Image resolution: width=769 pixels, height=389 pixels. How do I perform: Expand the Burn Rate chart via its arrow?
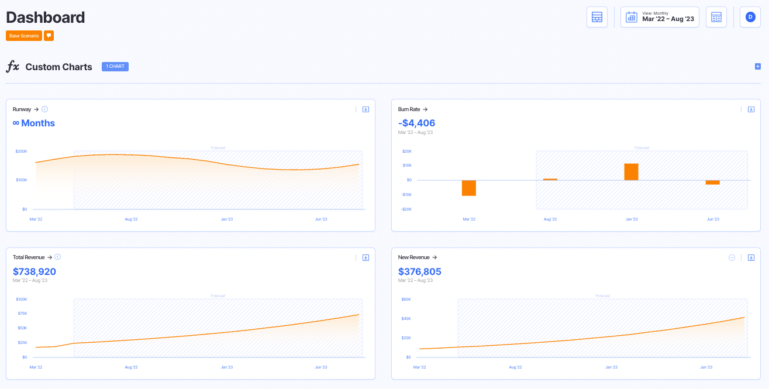coord(425,109)
